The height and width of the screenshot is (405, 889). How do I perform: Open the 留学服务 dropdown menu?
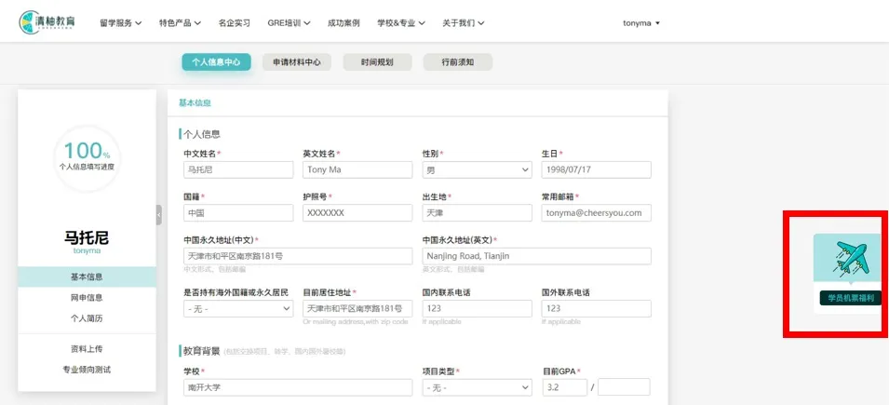[120, 23]
